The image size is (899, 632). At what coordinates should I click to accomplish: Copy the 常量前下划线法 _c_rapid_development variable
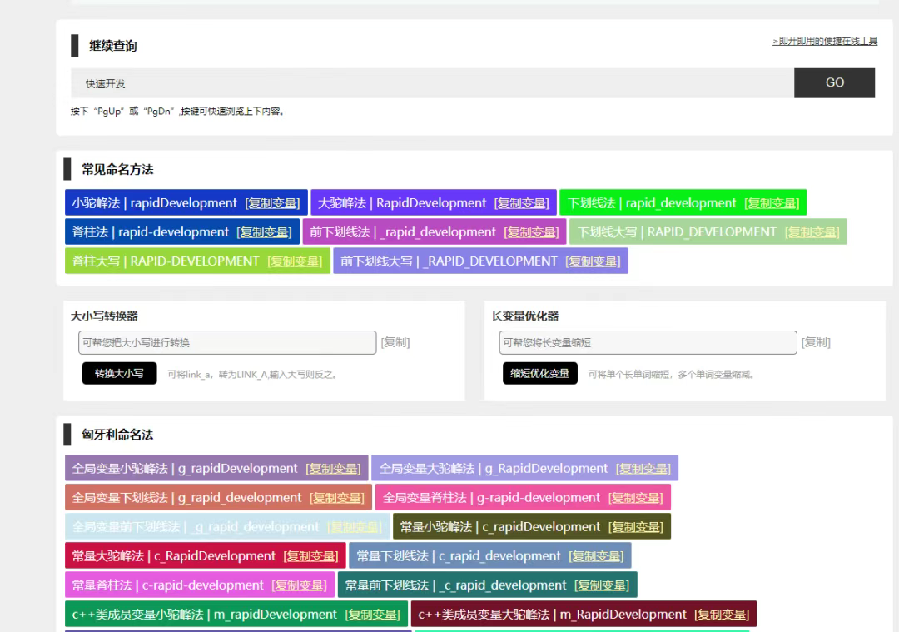click(602, 585)
